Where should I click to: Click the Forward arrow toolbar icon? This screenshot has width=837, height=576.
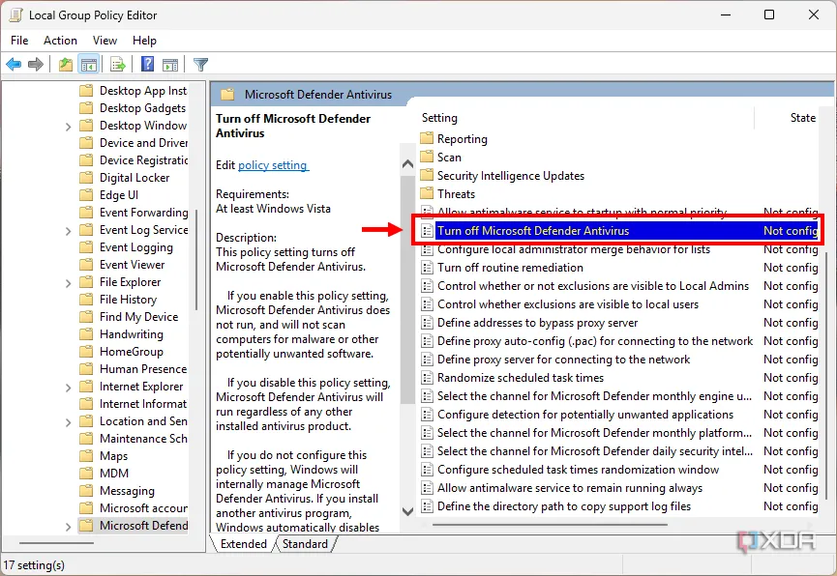pyautogui.click(x=35, y=65)
